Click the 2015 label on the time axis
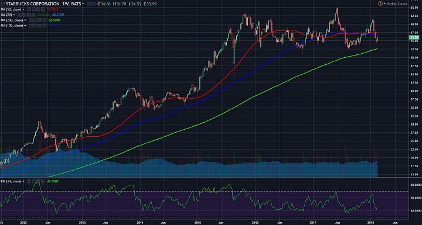422x225 pixels. coord(198,223)
